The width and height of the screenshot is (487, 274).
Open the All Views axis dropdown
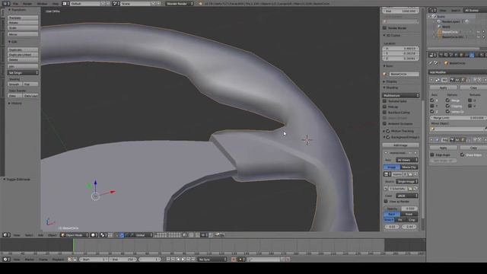(407, 160)
